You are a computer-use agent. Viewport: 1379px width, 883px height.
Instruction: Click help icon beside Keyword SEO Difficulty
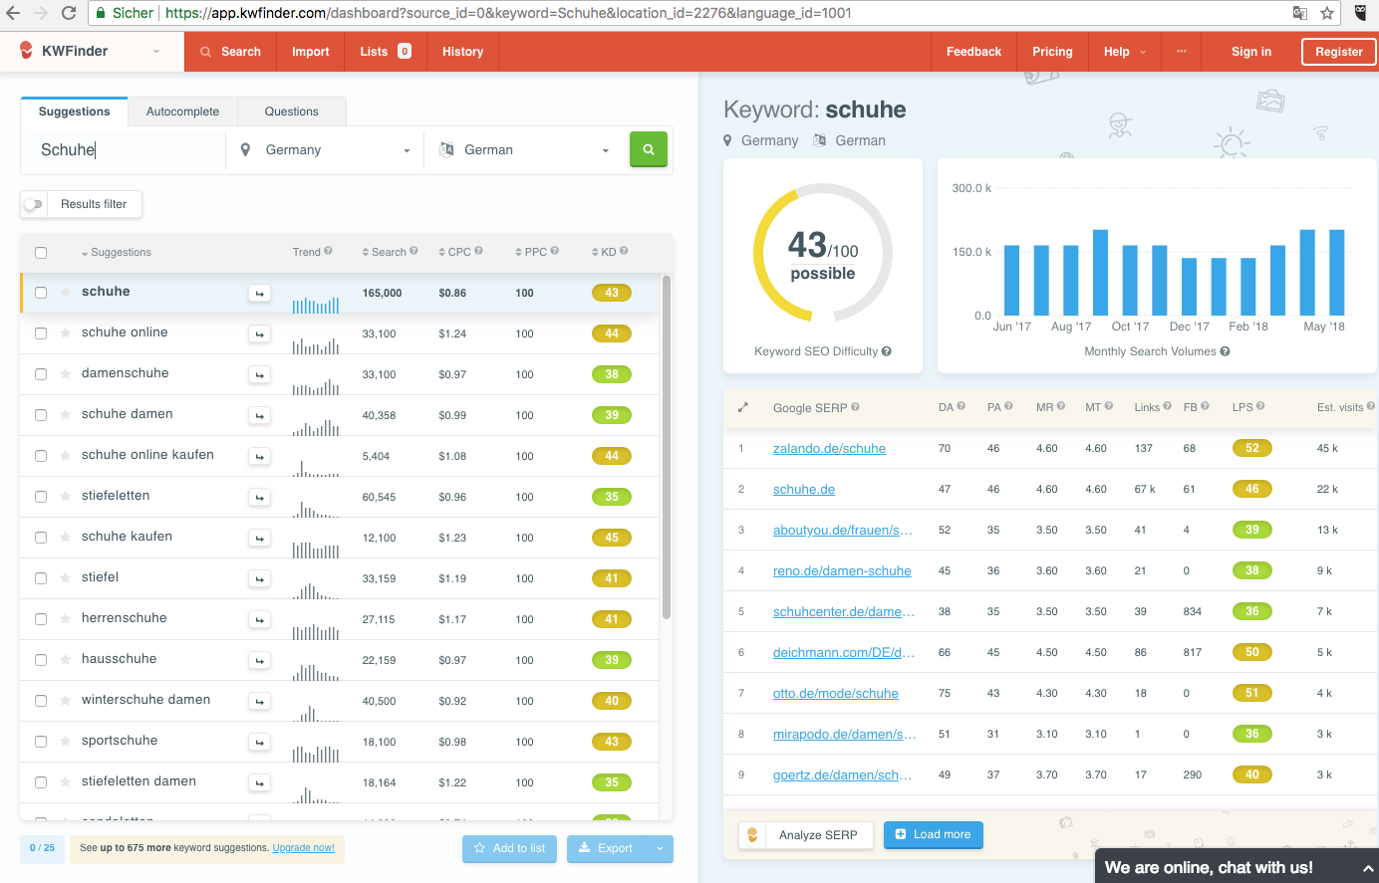tap(887, 351)
